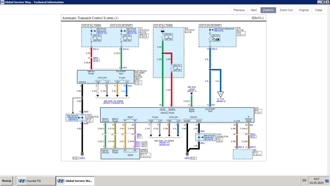Click the EN language indicator in tray
This screenshot has width=330, height=186.
pyautogui.click(x=304, y=181)
